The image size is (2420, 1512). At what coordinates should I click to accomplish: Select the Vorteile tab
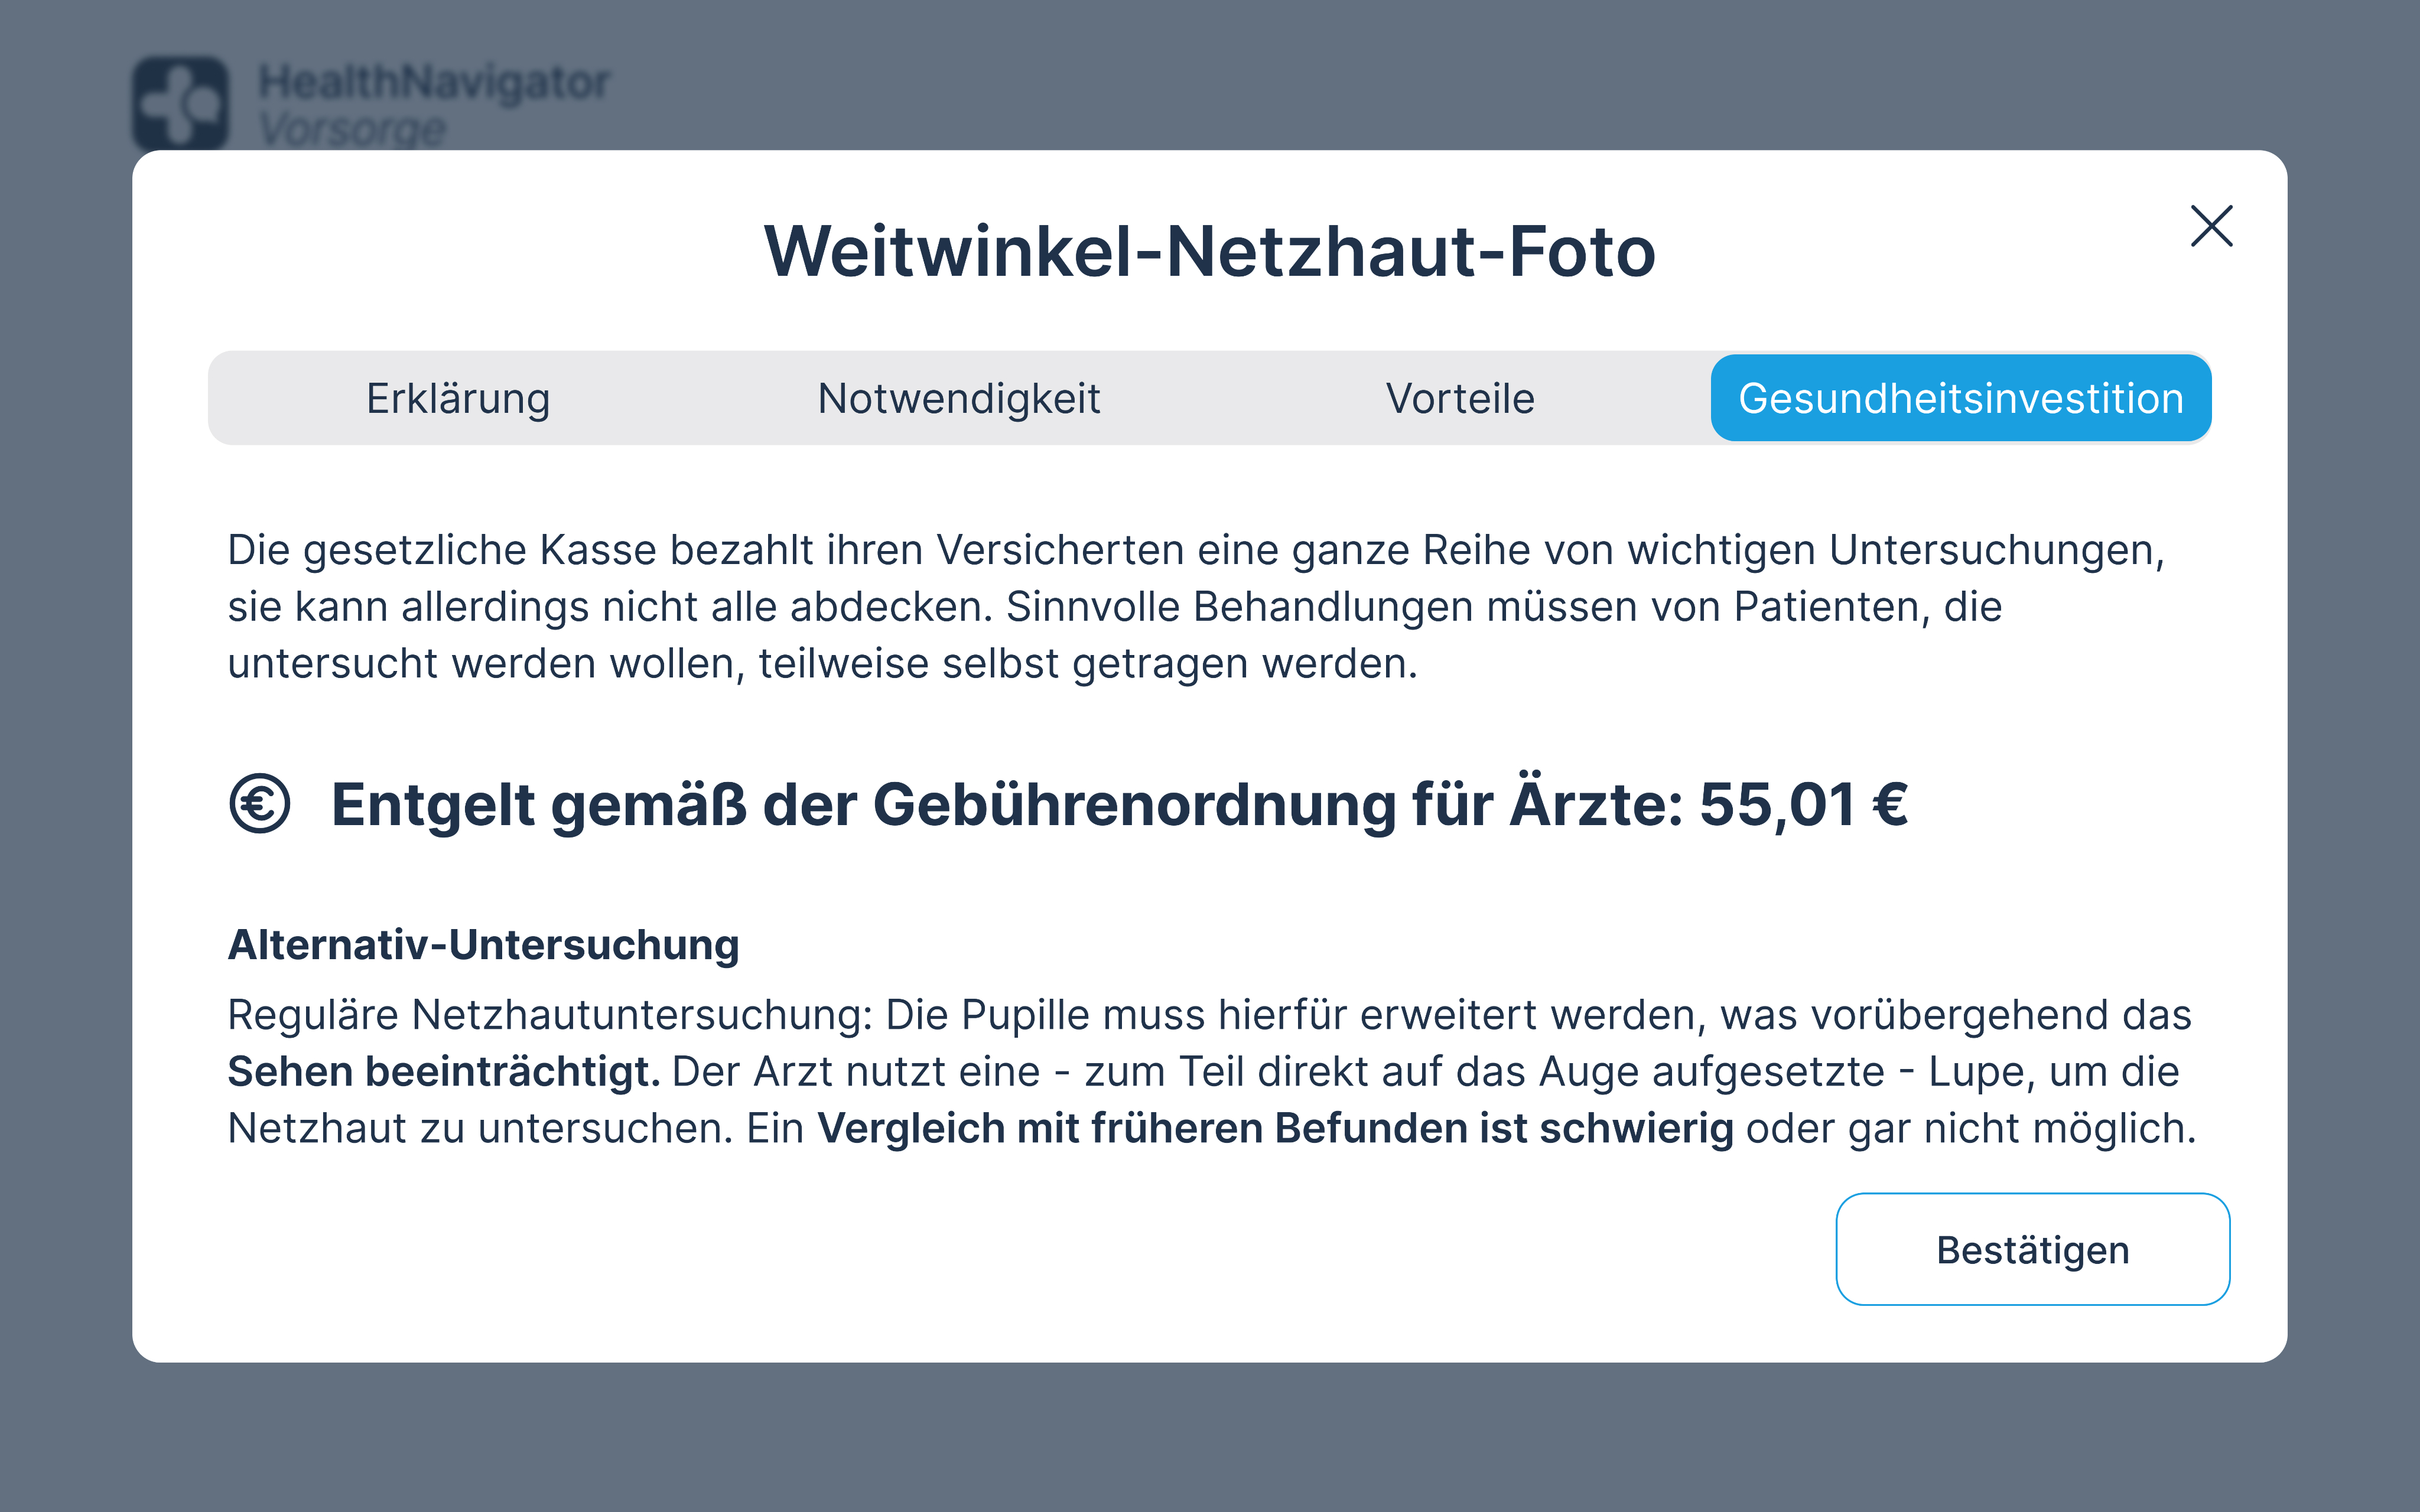pos(1459,398)
